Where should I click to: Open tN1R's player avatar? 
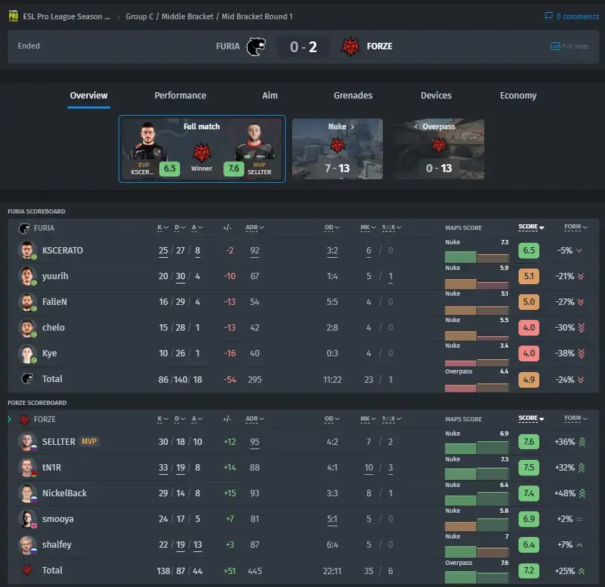pos(27,468)
